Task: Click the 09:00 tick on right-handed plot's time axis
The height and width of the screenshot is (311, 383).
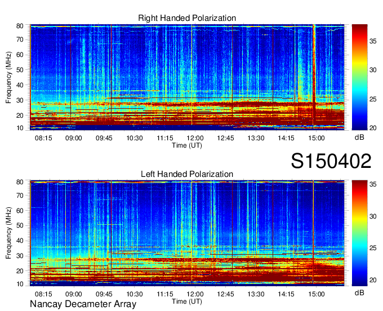Action: pyautogui.click(x=74, y=138)
